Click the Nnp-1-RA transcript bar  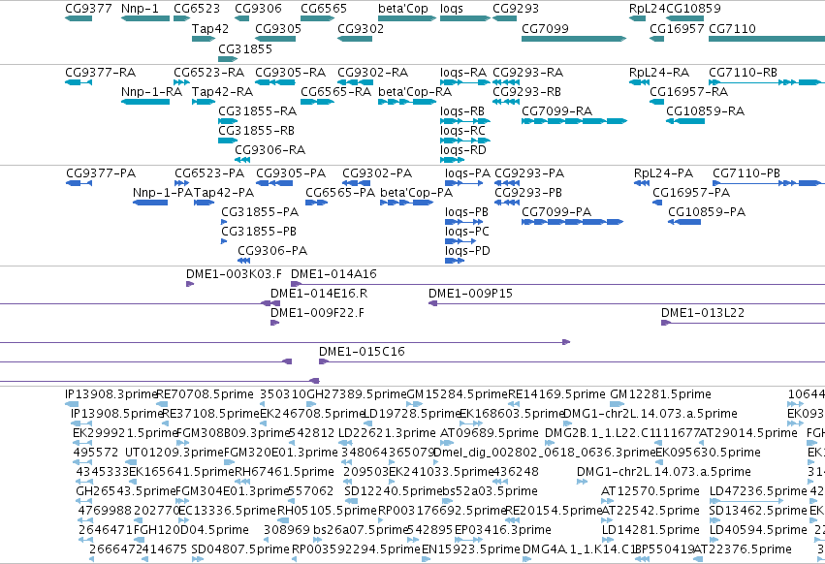point(145,102)
